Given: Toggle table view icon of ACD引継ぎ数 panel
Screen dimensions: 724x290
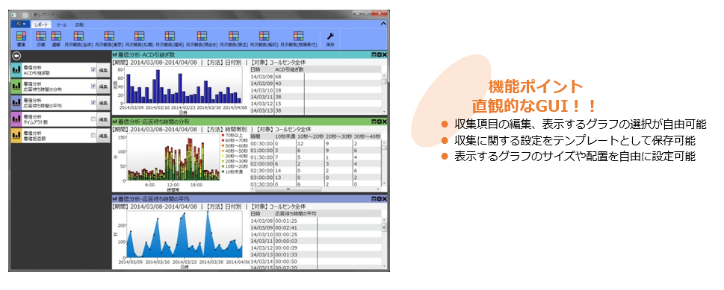Looking at the screenshot, I should [x=374, y=55].
